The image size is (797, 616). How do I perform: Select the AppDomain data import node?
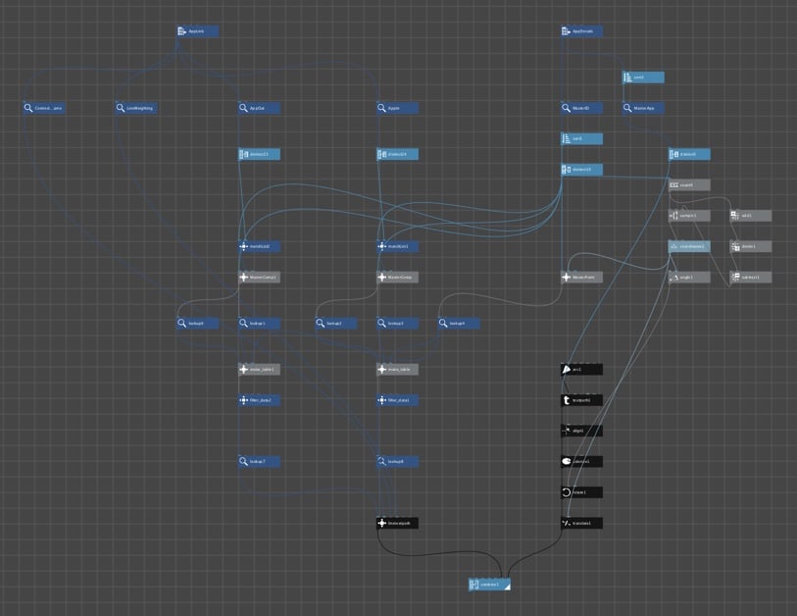(x=582, y=31)
